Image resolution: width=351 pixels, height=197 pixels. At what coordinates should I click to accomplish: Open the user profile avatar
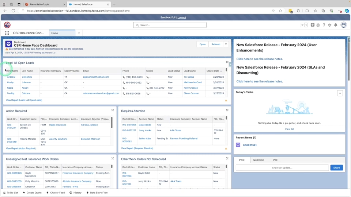tap(343, 25)
